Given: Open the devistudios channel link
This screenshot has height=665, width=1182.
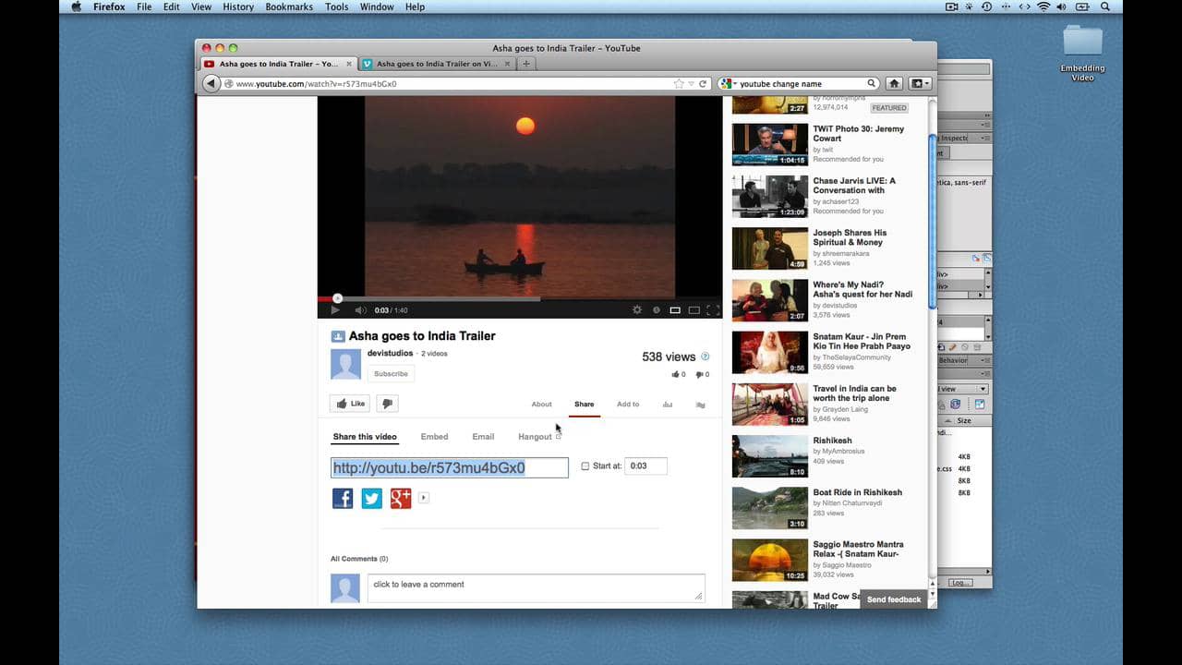Looking at the screenshot, I should tap(390, 354).
